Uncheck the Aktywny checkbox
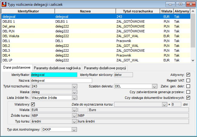This screenshot has height=137, width=197. tap(188, 75)
